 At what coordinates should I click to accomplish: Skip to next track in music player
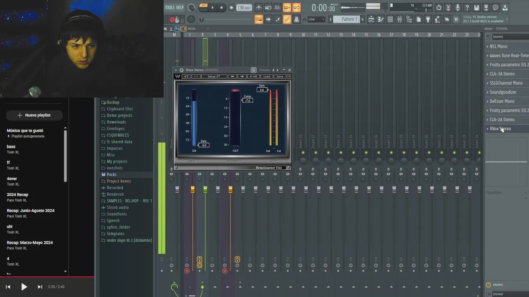40,287
